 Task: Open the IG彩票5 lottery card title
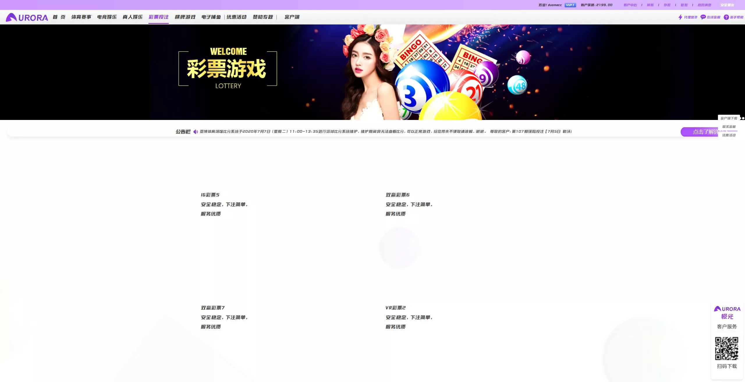pyautogui.click(x=210, y=195)
